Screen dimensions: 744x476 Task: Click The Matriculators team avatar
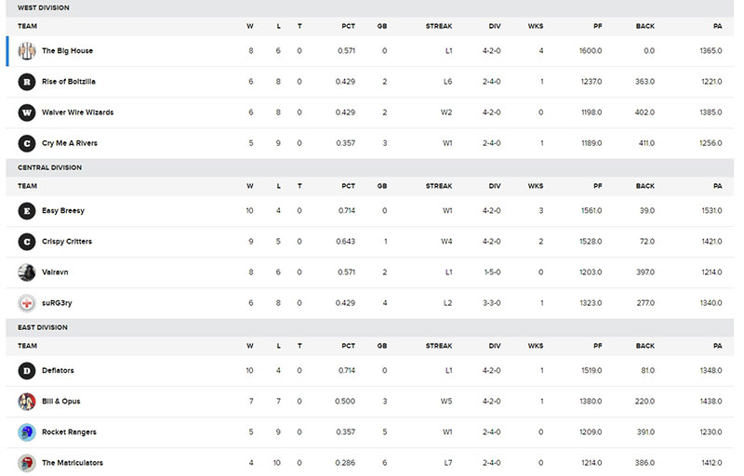(27, 463)
